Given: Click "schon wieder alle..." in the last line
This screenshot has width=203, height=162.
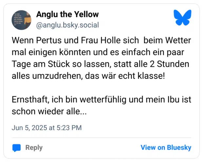Looking at the screenshot, I should tap(49, 111).
